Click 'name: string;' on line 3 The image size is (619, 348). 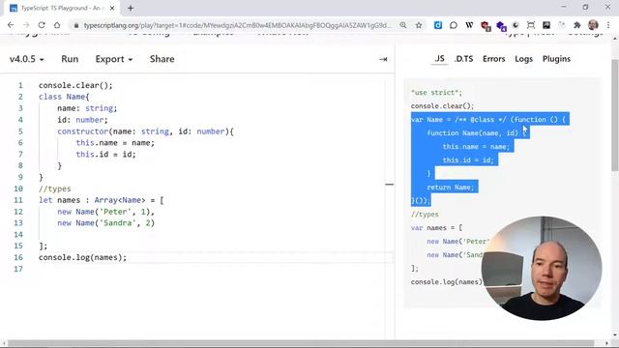coord(87,108)
